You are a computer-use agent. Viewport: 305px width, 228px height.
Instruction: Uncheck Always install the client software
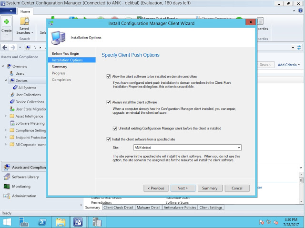pyautogui.click(x=109, y=102)
